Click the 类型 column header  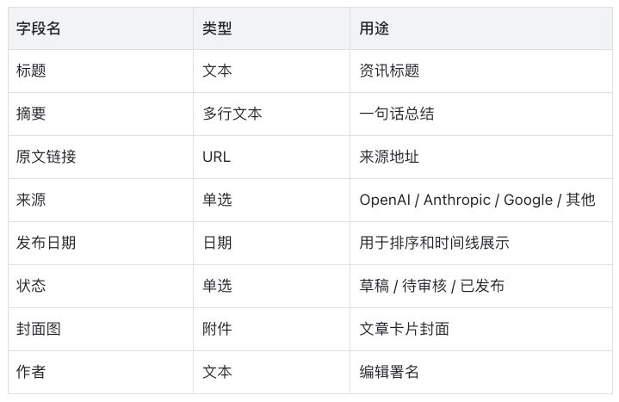pyautogui.click(x=271, y=28)
